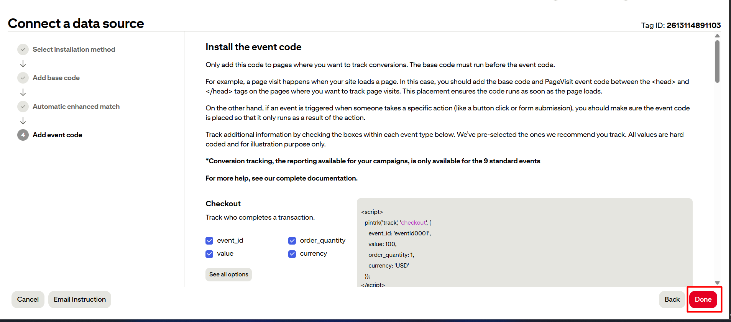Screen dimensions: 731x322
Task: Disable the currency checkbox
Action: [292, 254]
